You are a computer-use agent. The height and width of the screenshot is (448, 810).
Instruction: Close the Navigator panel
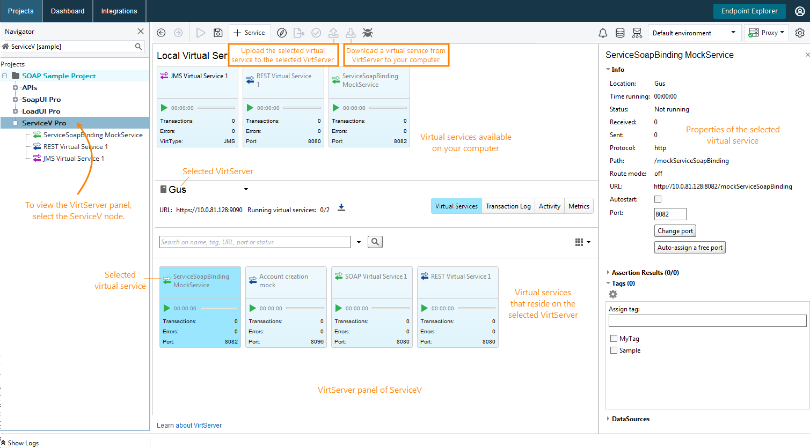coord(141,32)
